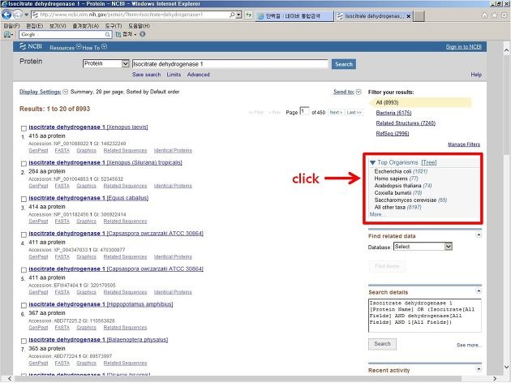Open the 즐겨찾기(A) menu

(85, 26)
